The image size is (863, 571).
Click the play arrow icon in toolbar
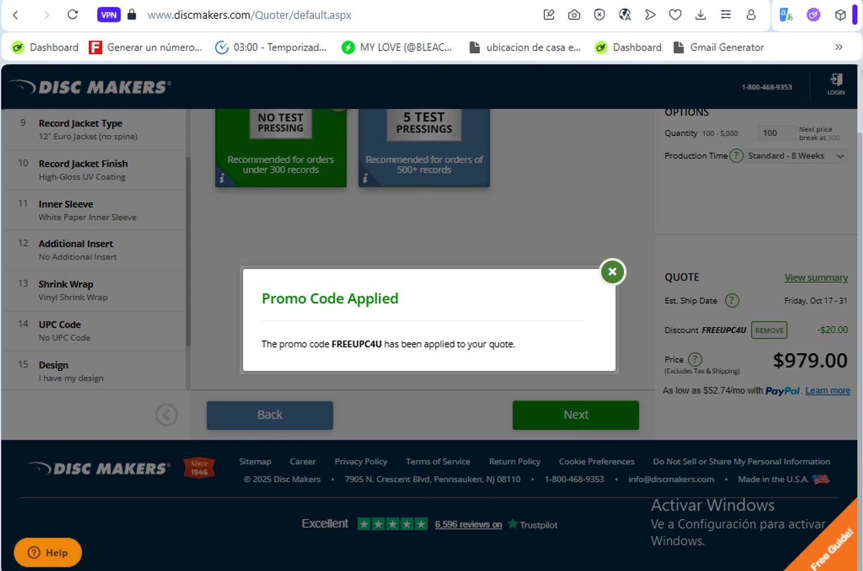click(650, 15)
